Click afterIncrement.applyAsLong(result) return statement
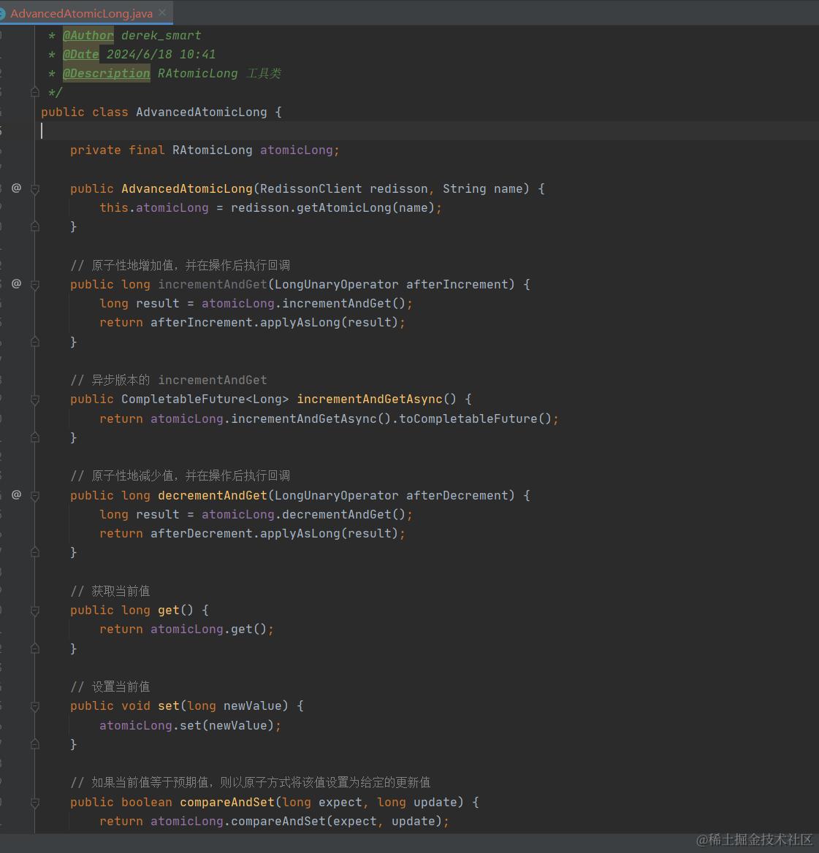 pyautogui.click(x=252, y=323)
